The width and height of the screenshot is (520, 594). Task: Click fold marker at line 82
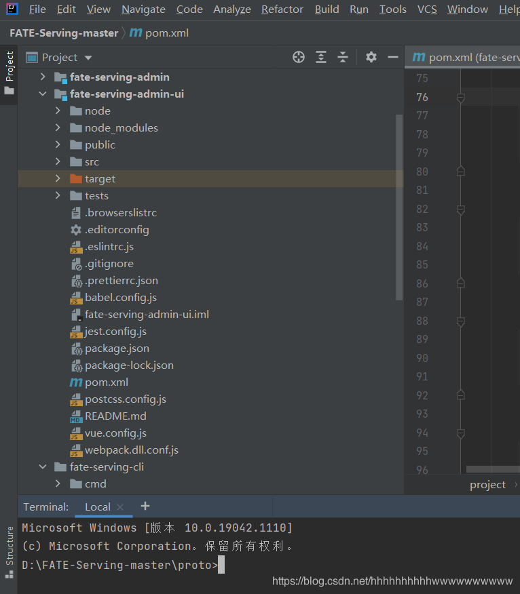[x=461, y=210]
